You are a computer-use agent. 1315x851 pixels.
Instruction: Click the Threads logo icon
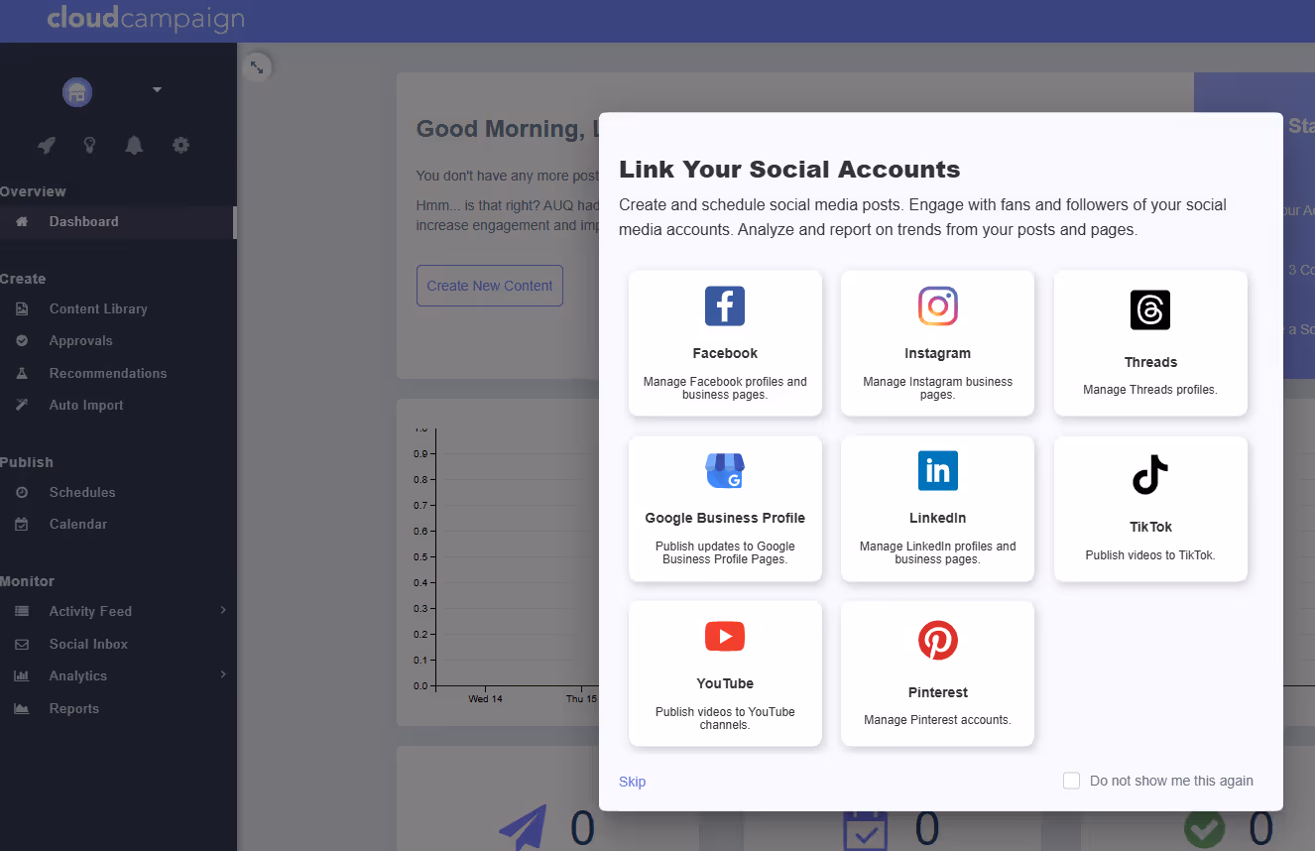click(x=1150, y=310)
